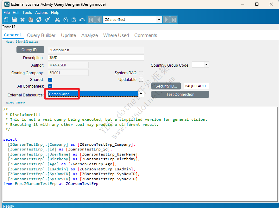The height and width of the screenshot is (208, 279).
Task: Click the Security ID... button
Action: coord(166,86)
